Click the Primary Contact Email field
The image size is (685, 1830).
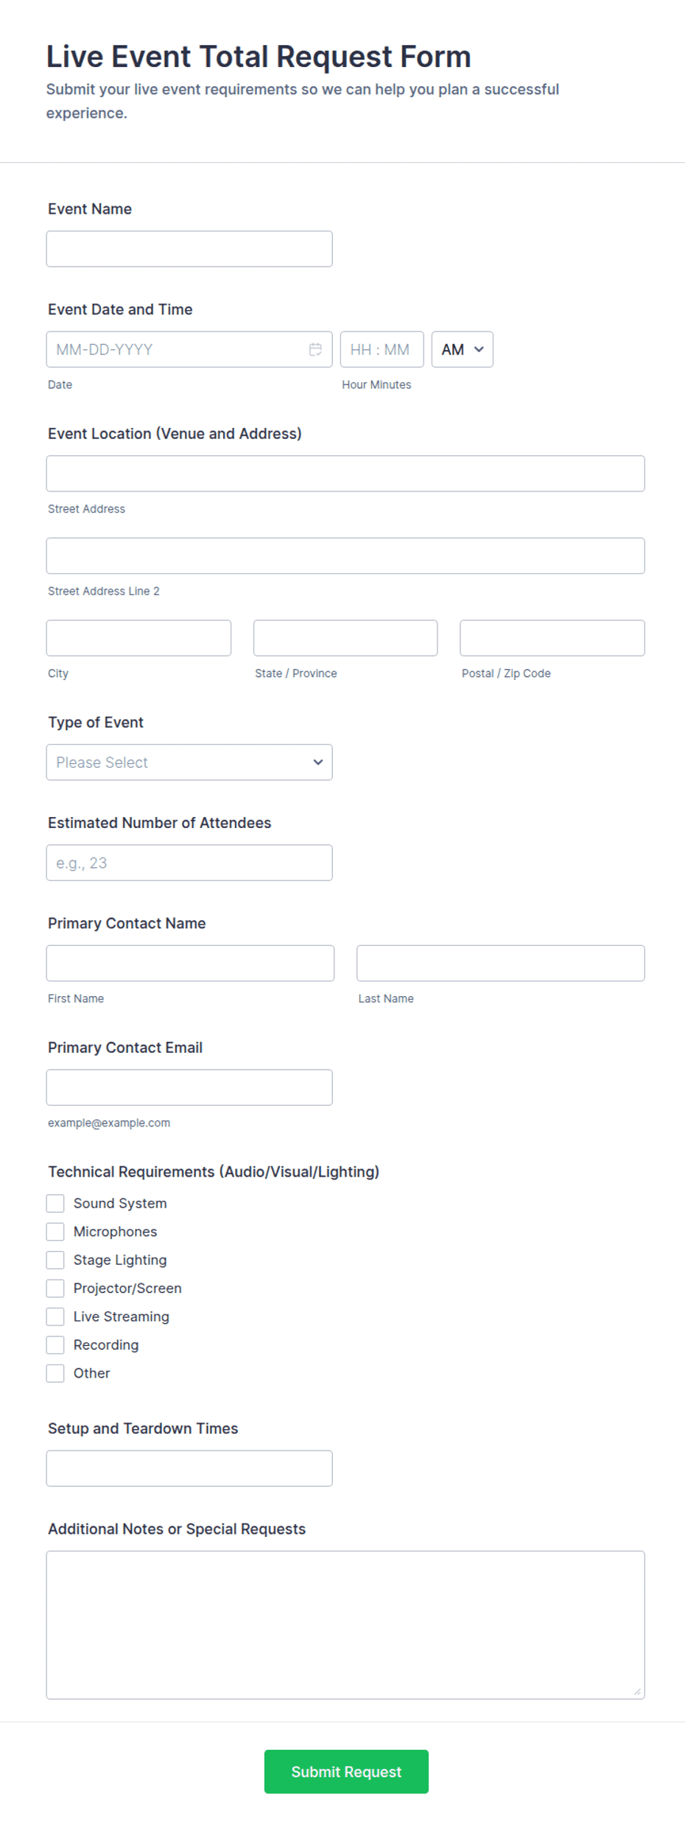(189, 1087)
